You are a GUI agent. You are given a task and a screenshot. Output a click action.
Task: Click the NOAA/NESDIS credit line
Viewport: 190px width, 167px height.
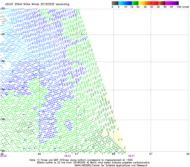coord(111,165)
